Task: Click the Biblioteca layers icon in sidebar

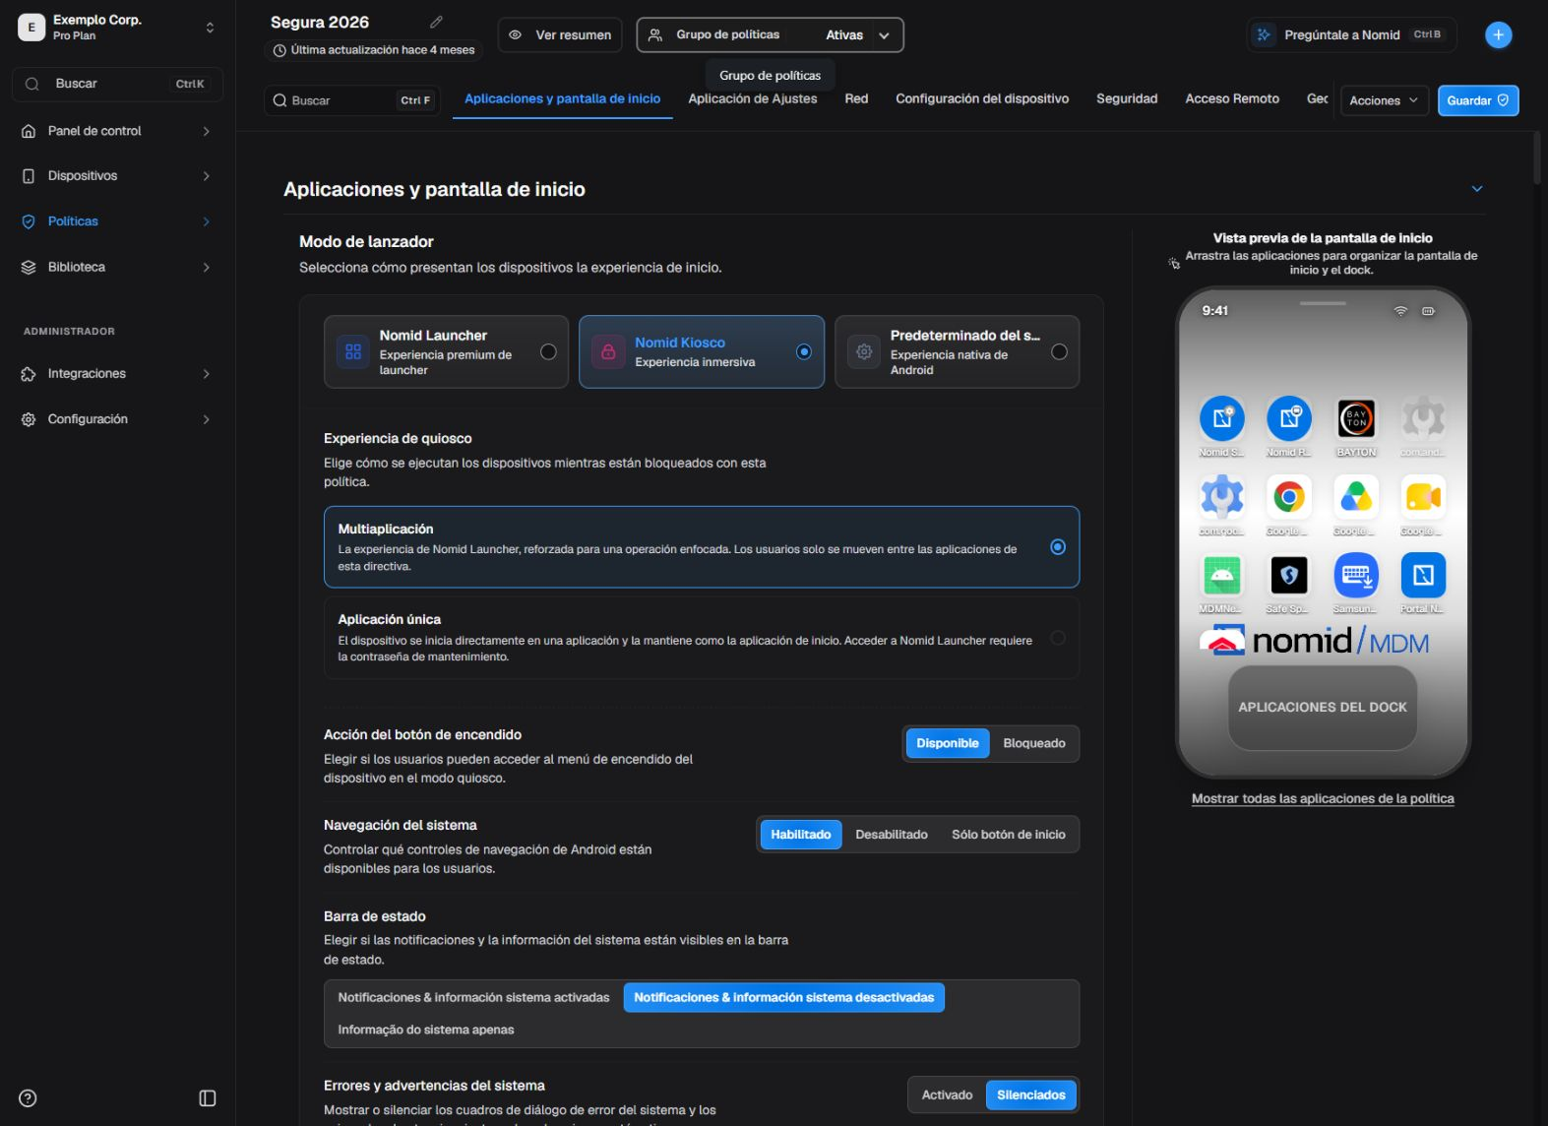Action: [x=29, y=267]
